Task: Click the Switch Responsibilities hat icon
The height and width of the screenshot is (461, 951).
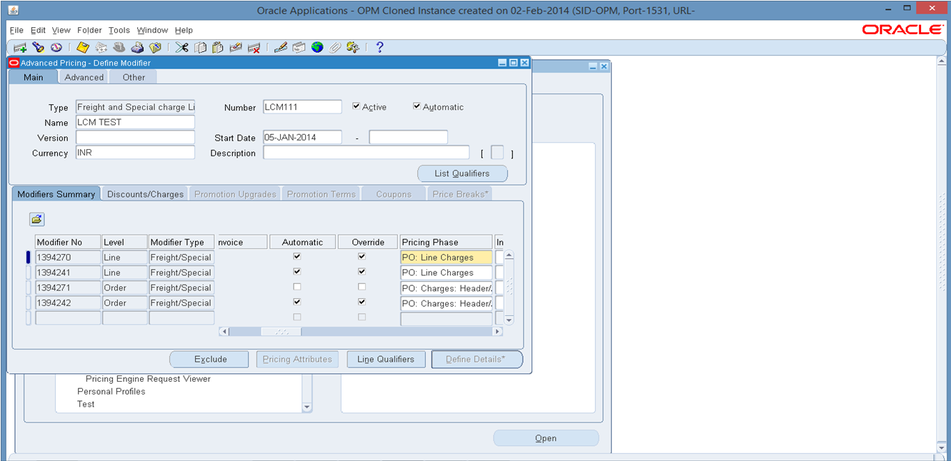Action: [119, 48]
